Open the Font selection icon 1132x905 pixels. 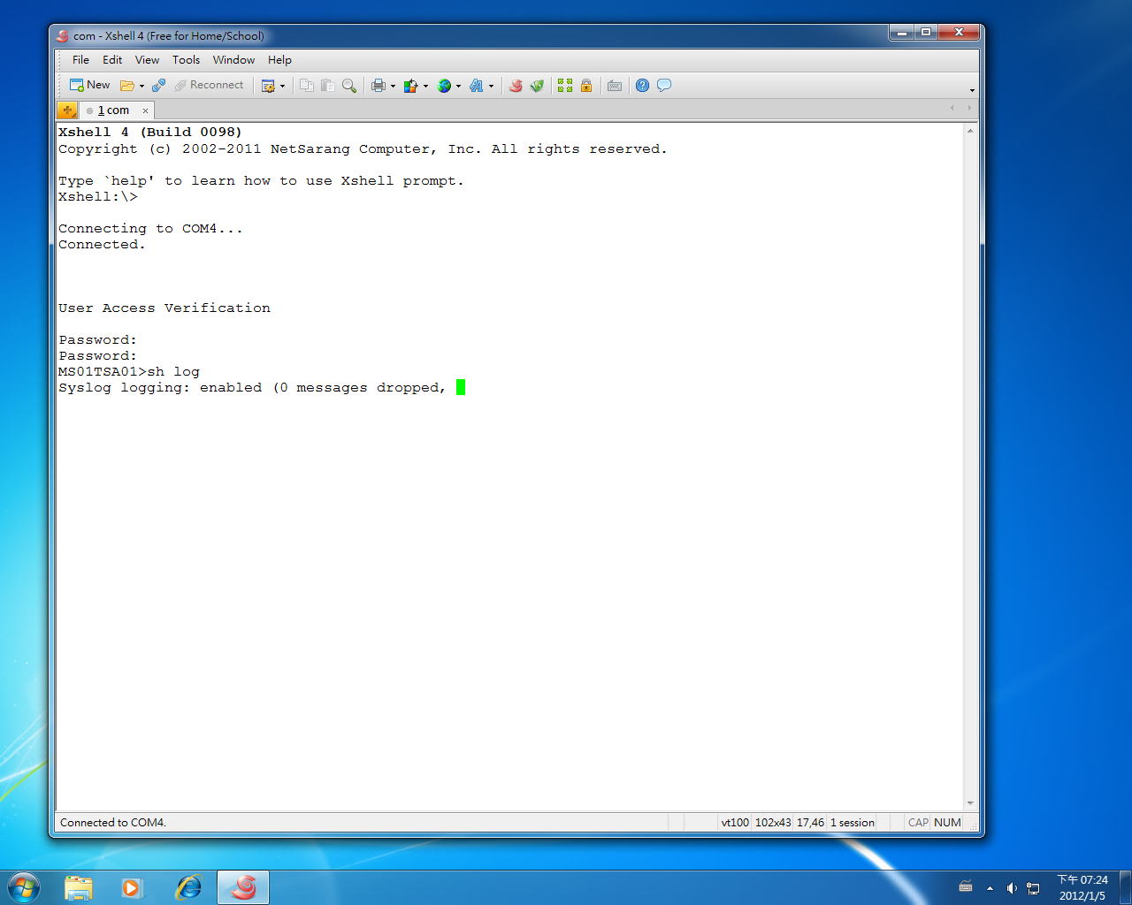click(x=477, y=86)
